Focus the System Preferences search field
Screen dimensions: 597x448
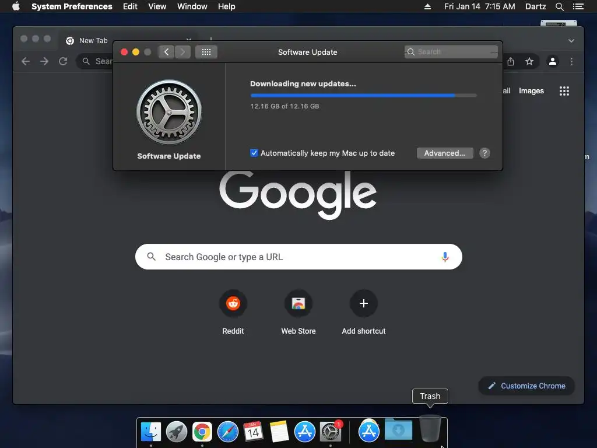pos(451,52)
